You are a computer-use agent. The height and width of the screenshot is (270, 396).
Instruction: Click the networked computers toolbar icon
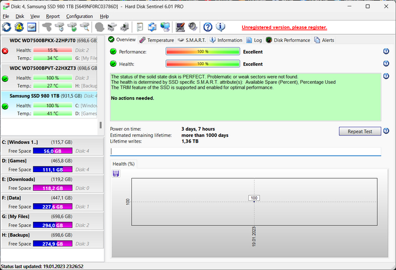(x=165, y=27)
